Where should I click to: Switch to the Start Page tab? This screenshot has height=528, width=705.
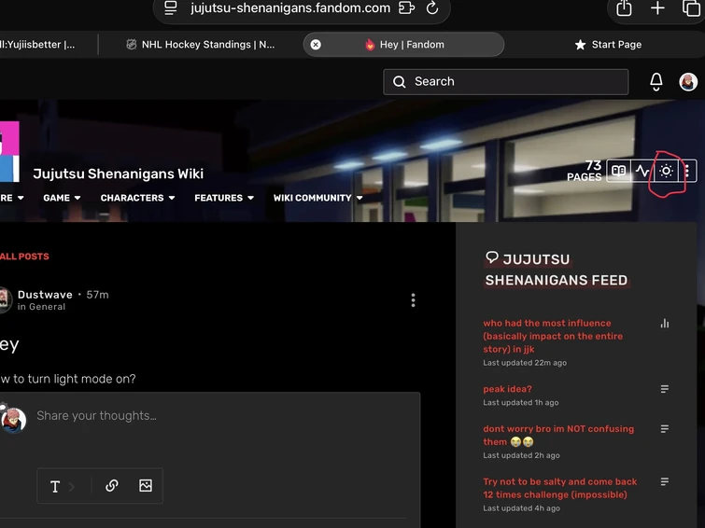coord(608,45)
